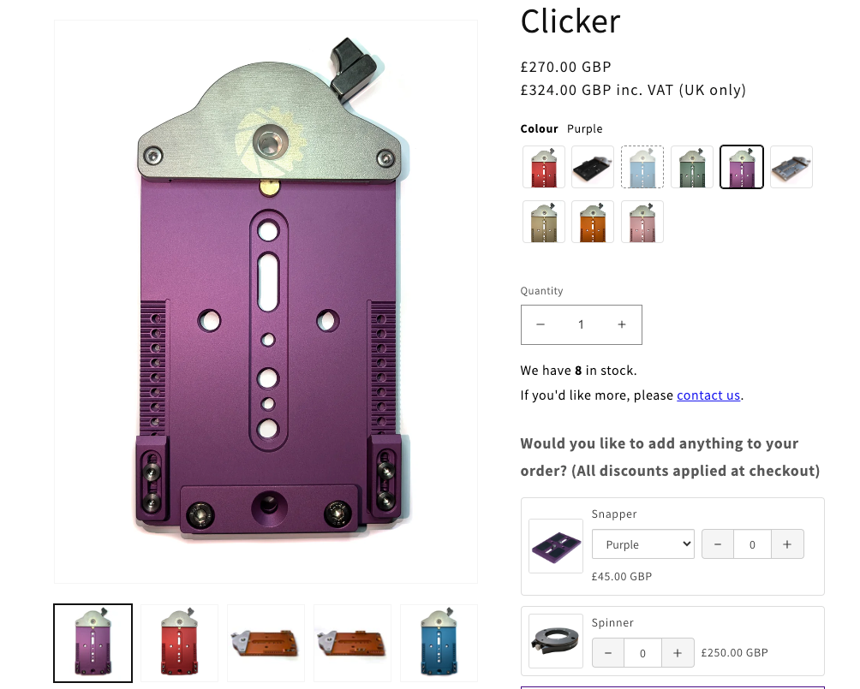Image resolution: width=860 pixels, height=689 pixels.
Task: View the red Clicker gallery thumbnail
Action: pyautogui.click(x=179, y=643)
